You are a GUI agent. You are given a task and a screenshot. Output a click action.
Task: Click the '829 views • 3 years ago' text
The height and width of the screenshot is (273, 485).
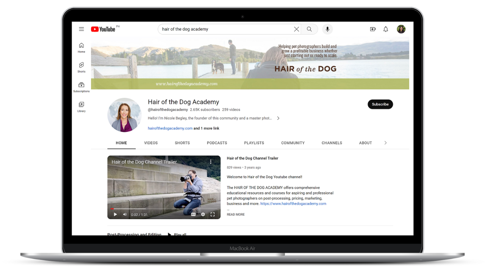coord(244,168)
